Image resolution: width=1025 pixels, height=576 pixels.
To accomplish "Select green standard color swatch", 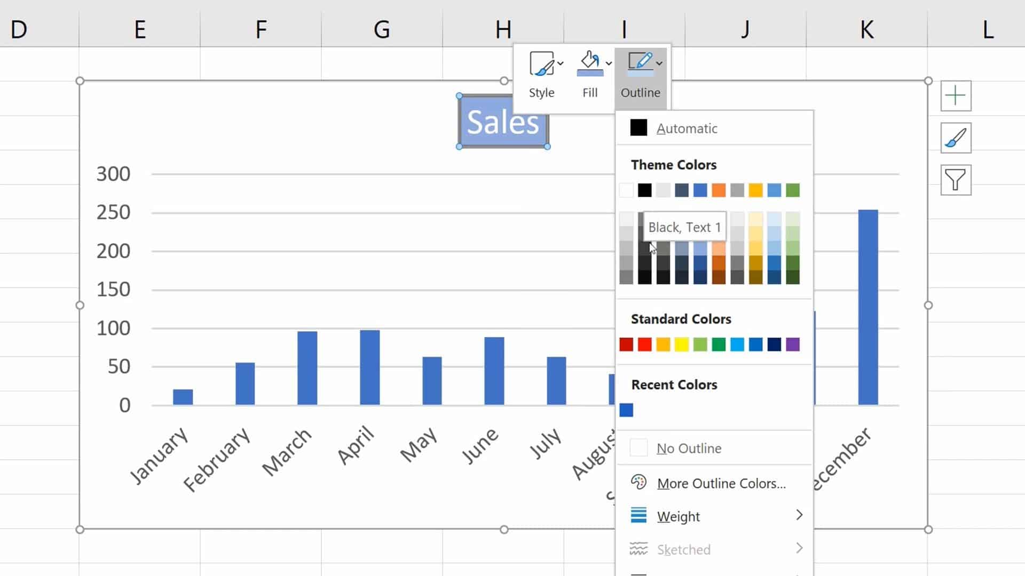I will [719, 345].
